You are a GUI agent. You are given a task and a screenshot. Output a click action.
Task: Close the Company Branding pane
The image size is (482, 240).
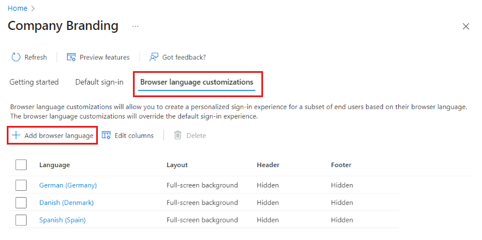tap(466, 27)
